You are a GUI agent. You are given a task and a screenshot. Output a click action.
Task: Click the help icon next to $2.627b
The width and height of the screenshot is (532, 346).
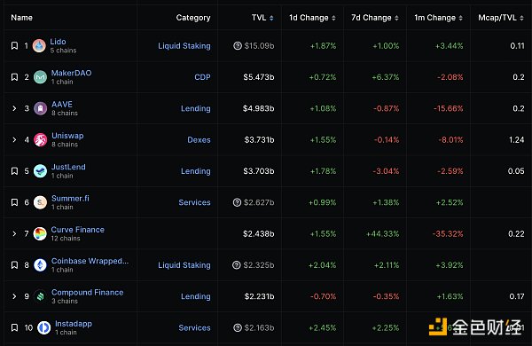pyautogui.click(x=237, y=202)
